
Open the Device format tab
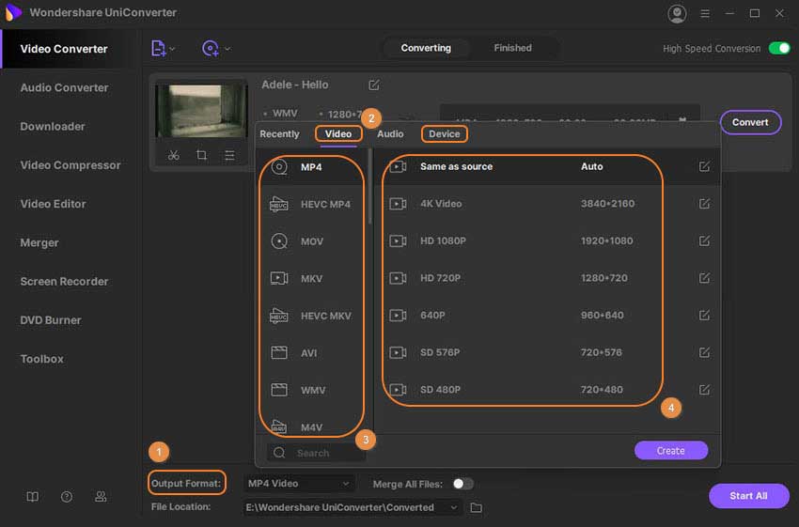[445, 134]
